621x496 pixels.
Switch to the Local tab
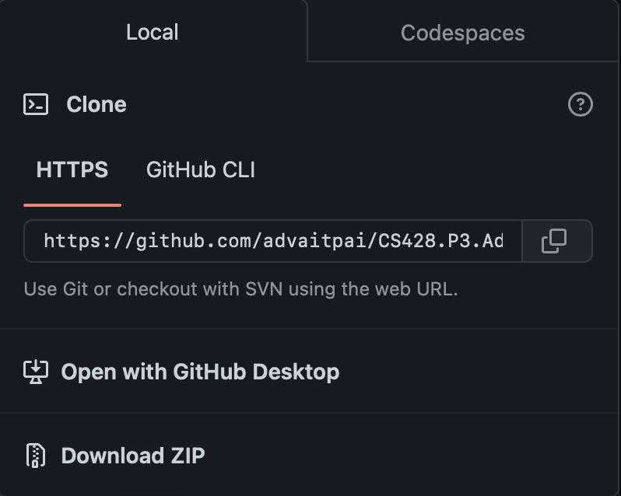click(153, 32)
